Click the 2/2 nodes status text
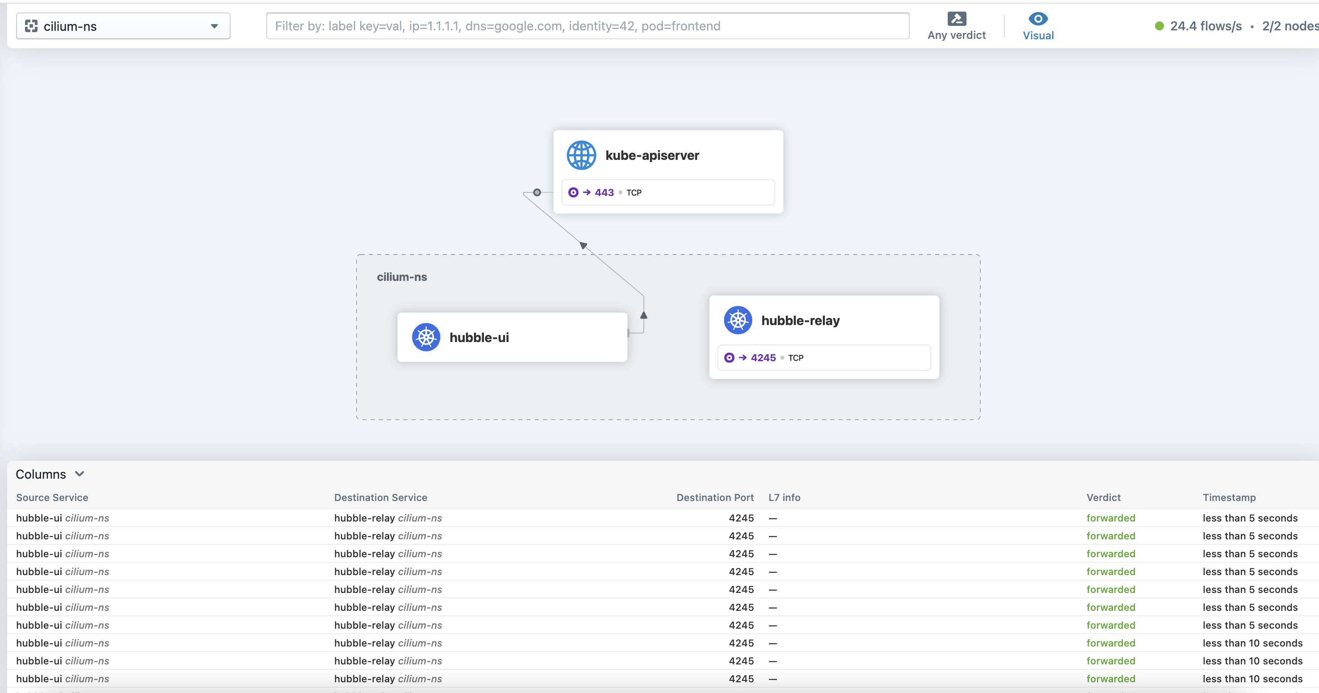The height and width of the screenshot is (693, 1319). 1290,26
